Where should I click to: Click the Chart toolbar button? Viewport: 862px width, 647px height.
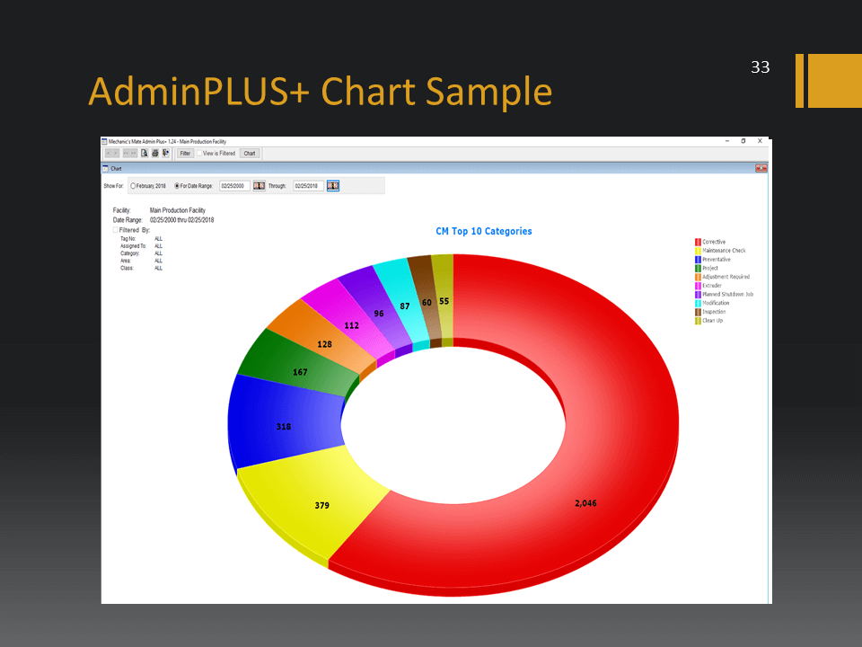pos(250,154)
